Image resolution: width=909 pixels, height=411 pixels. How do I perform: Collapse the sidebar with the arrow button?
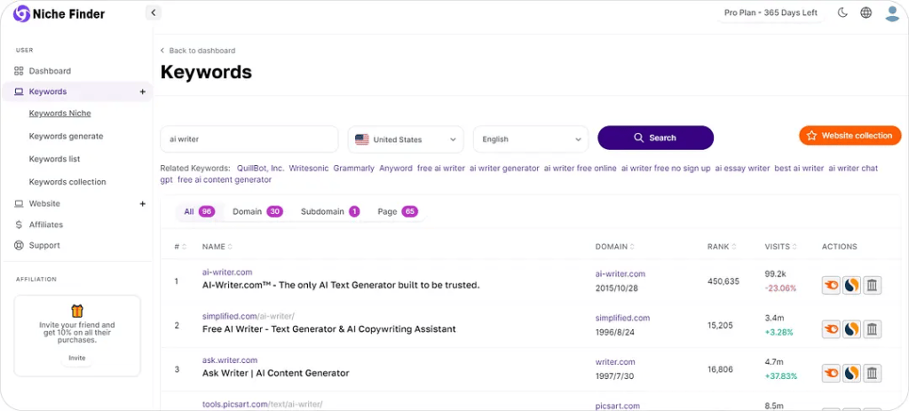(153, 13)
